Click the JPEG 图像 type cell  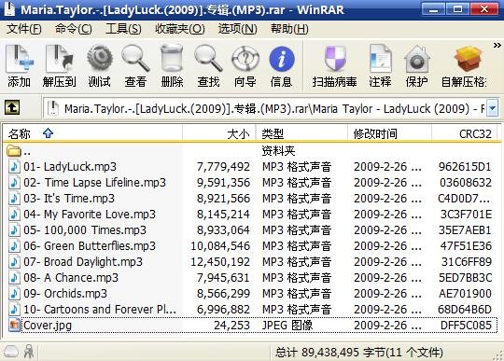pos(287,326)
